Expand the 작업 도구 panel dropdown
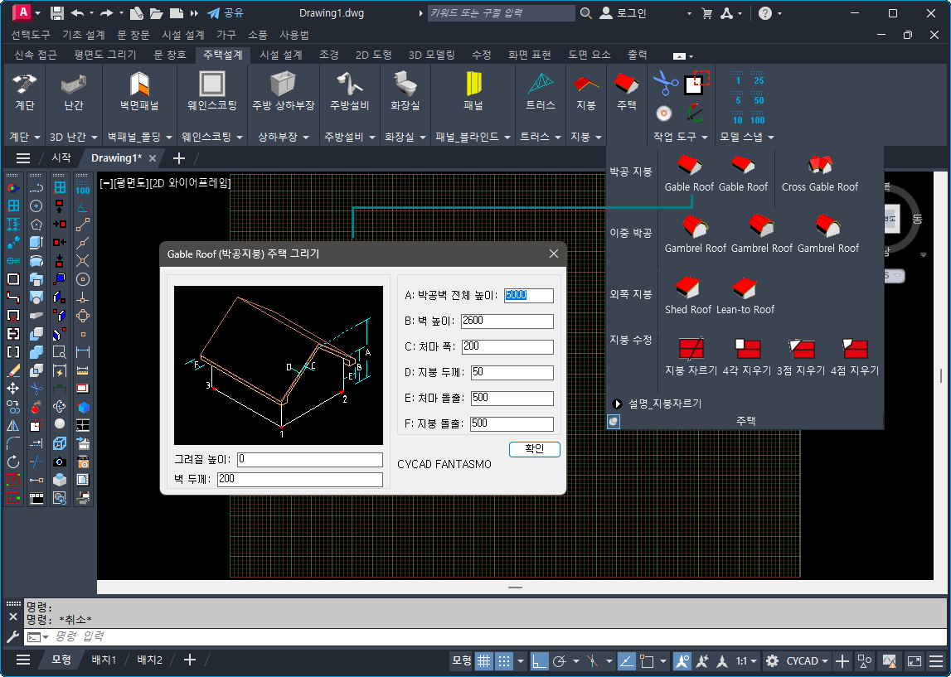This screenshot has height=677, width=951. [x=681, y=137]
